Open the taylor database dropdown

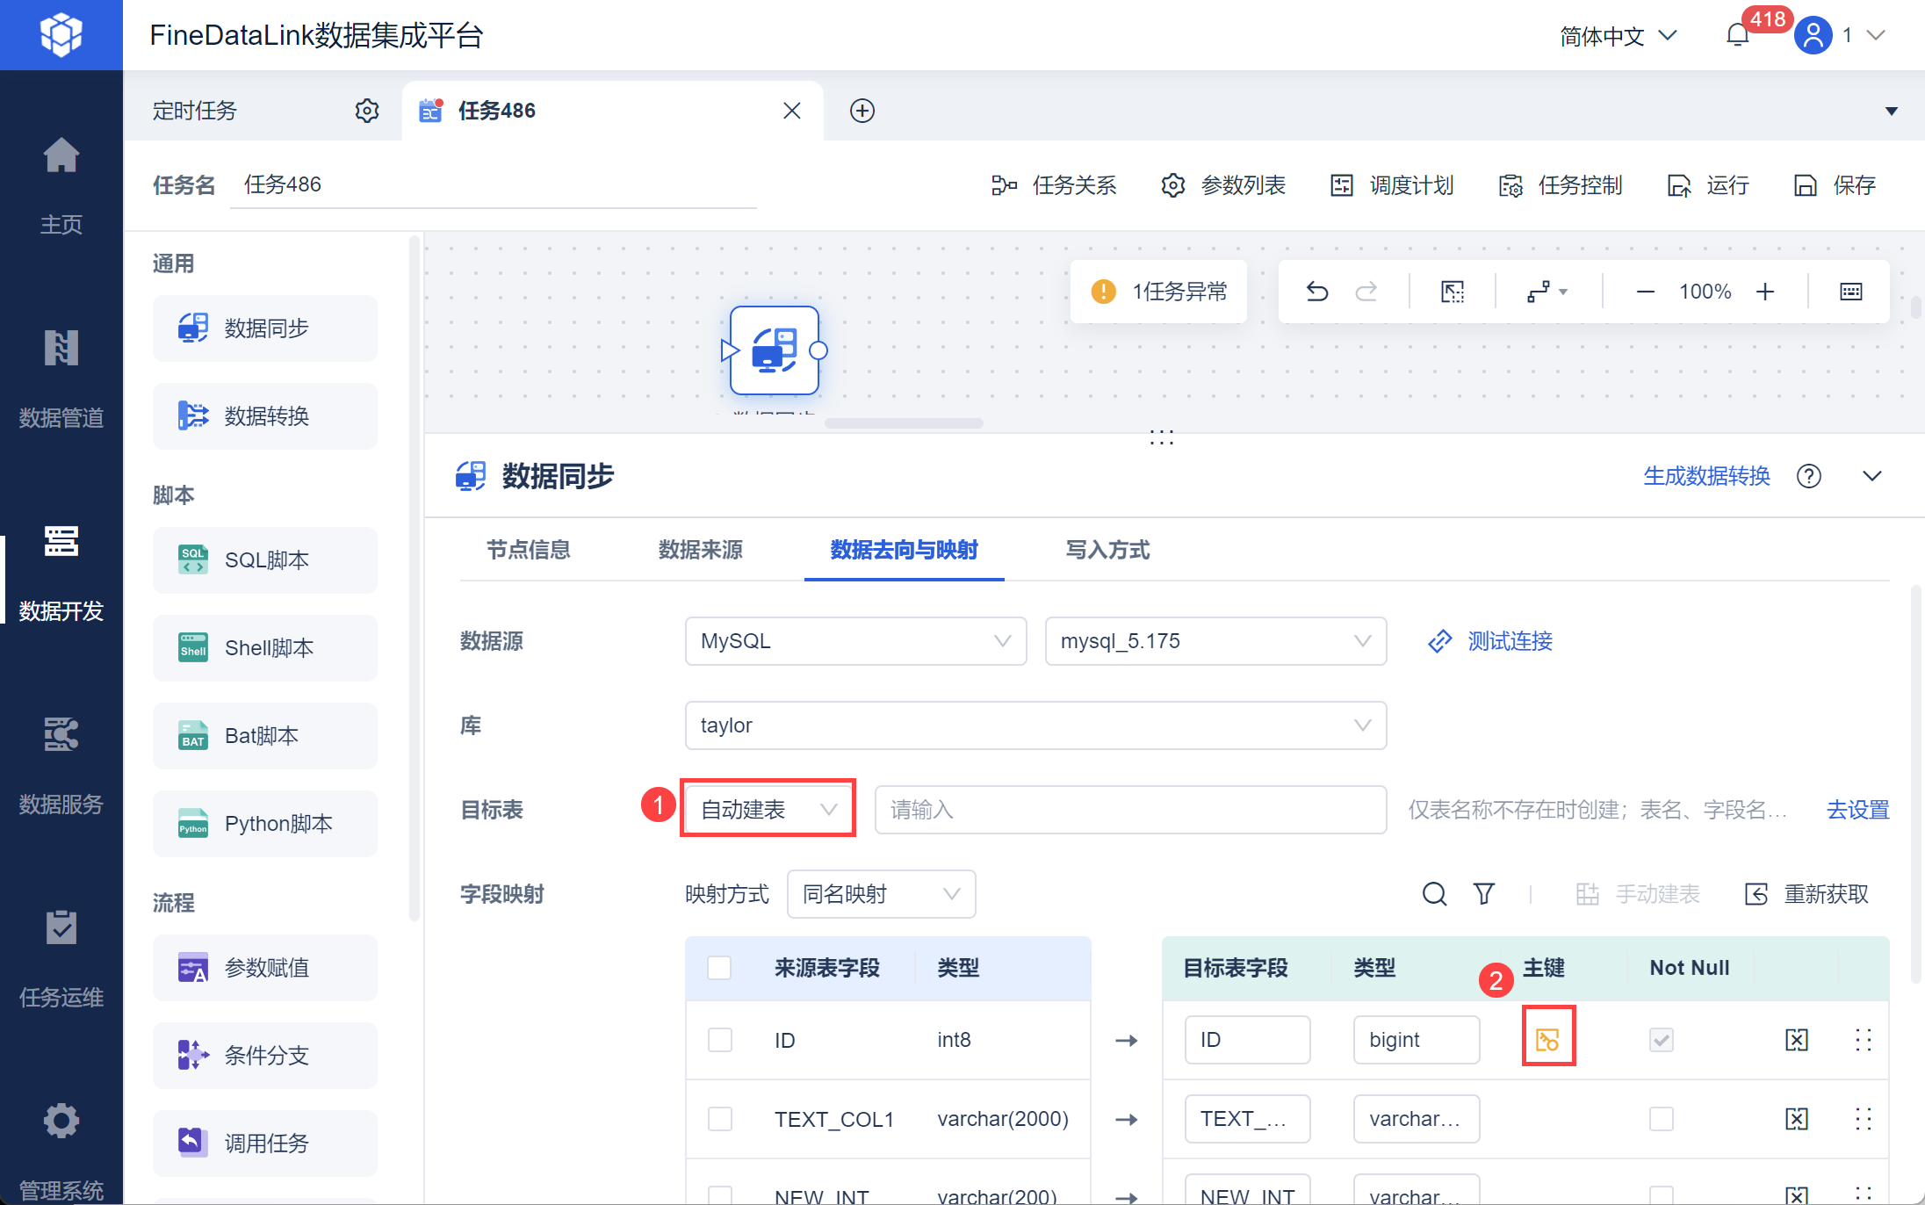click(x=1035, y=725)
